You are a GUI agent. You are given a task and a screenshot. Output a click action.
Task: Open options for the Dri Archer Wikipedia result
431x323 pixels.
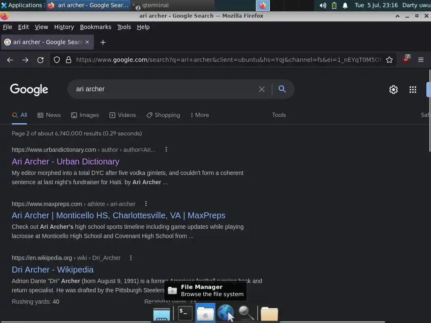coord(131,258)
